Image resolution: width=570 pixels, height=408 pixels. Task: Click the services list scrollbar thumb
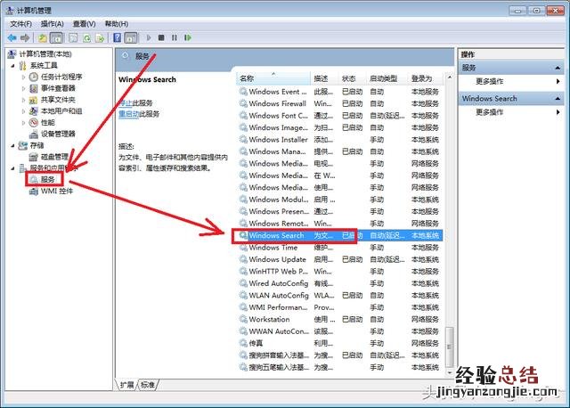click(449, 347)
